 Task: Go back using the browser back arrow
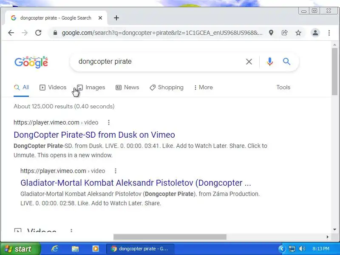click(x=11, y=33)
